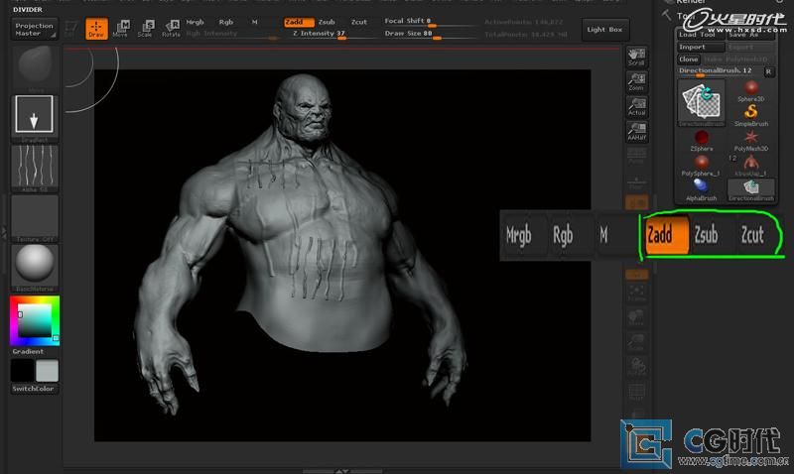Expand the left tray divider arrows

point(4,232)
